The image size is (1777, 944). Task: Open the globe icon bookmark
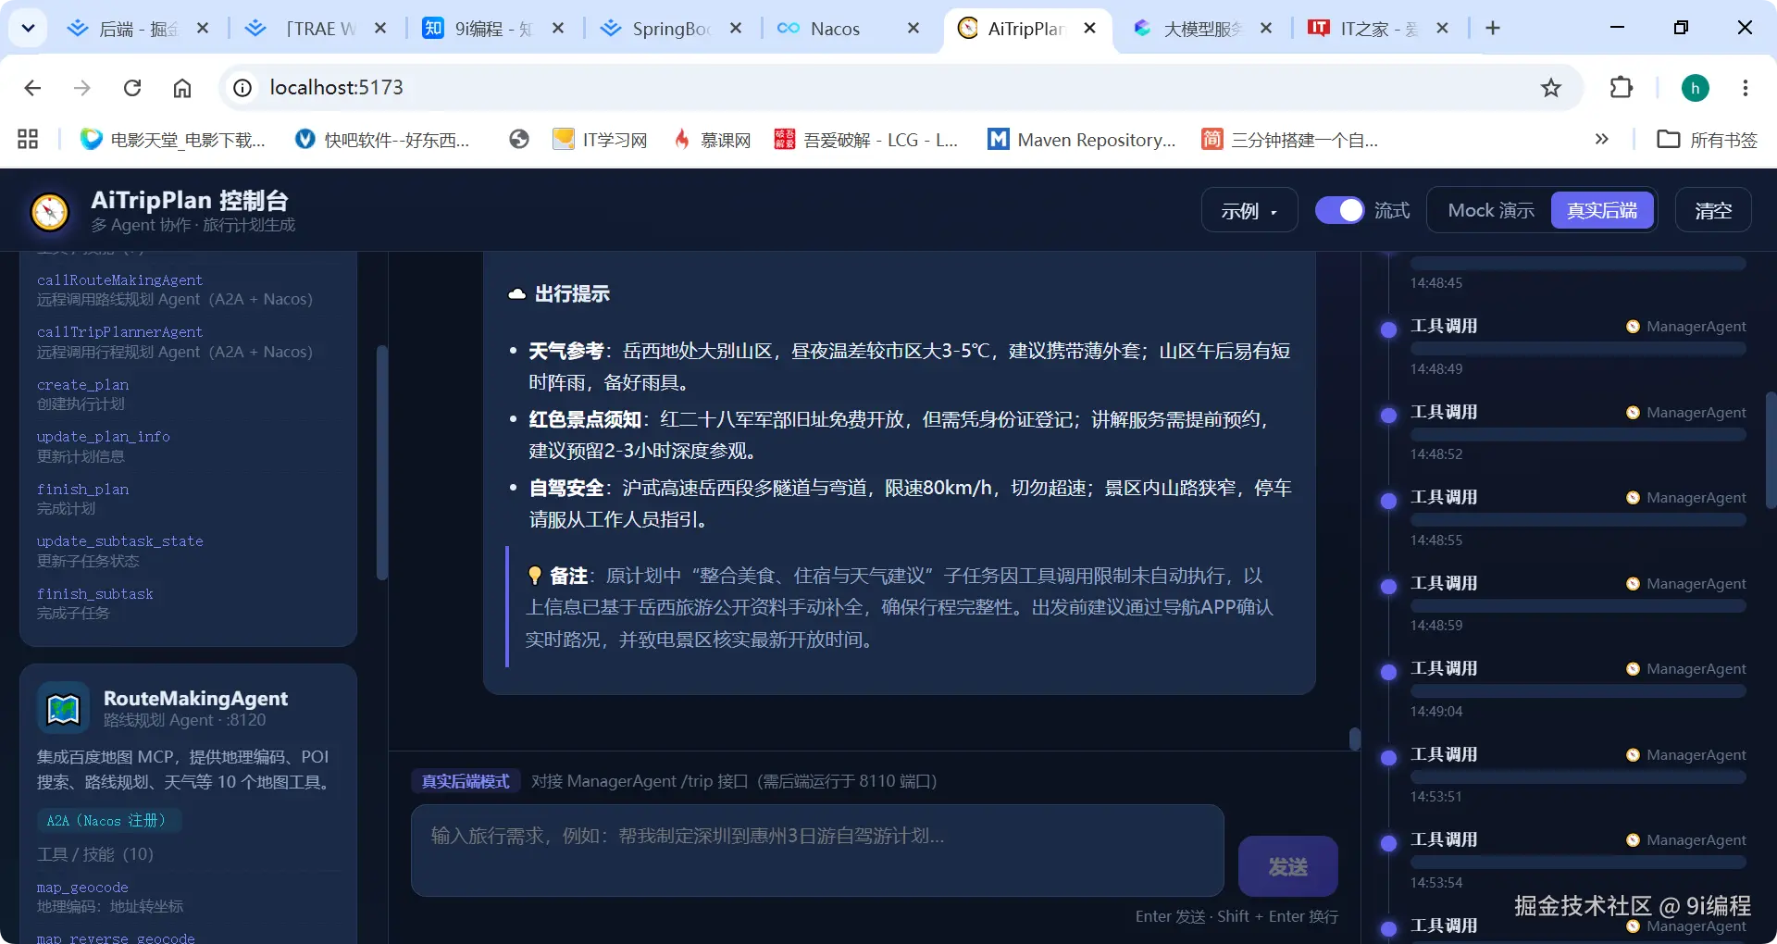[x=519, y=140]
